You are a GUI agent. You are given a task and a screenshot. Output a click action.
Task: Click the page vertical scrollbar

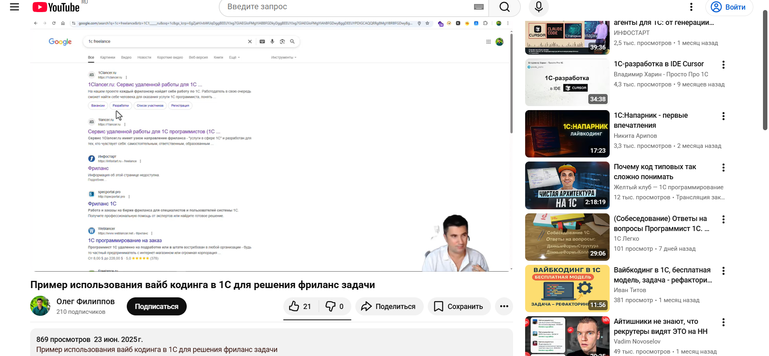765,70
